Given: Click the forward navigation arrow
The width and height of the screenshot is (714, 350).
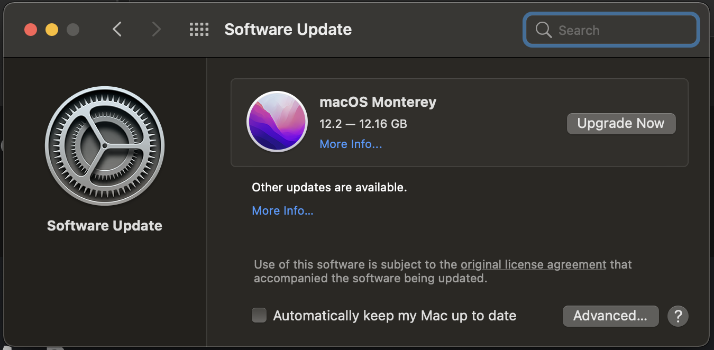Looking at the screenshot, I should tap(156, 29).
